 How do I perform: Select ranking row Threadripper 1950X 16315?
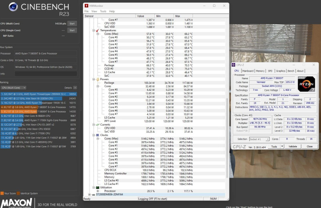(x=39, y=103)
